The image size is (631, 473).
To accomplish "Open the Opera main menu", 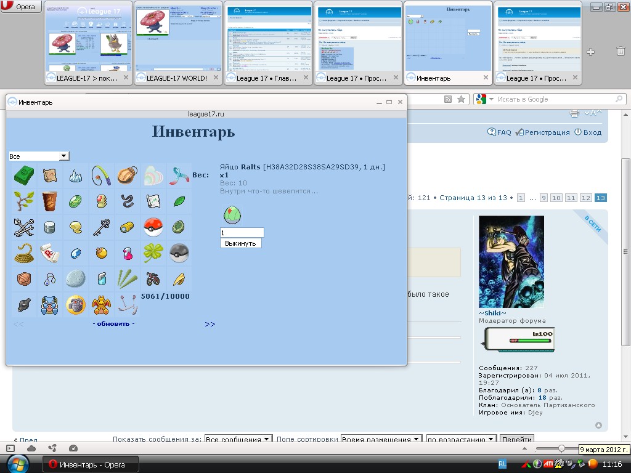I will click(x=21, y=6).
